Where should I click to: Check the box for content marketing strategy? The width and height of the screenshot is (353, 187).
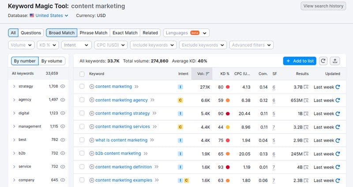[x=82, y=113]
